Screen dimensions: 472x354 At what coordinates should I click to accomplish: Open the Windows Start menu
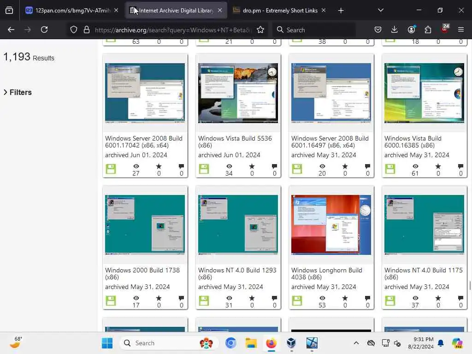pos(107,343)
